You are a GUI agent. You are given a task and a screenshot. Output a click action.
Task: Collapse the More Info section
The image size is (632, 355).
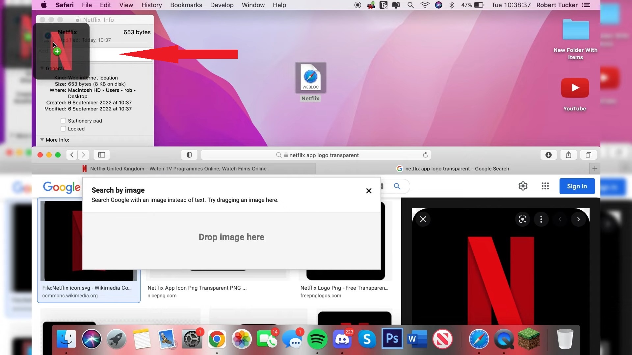[x=42, y=140]
